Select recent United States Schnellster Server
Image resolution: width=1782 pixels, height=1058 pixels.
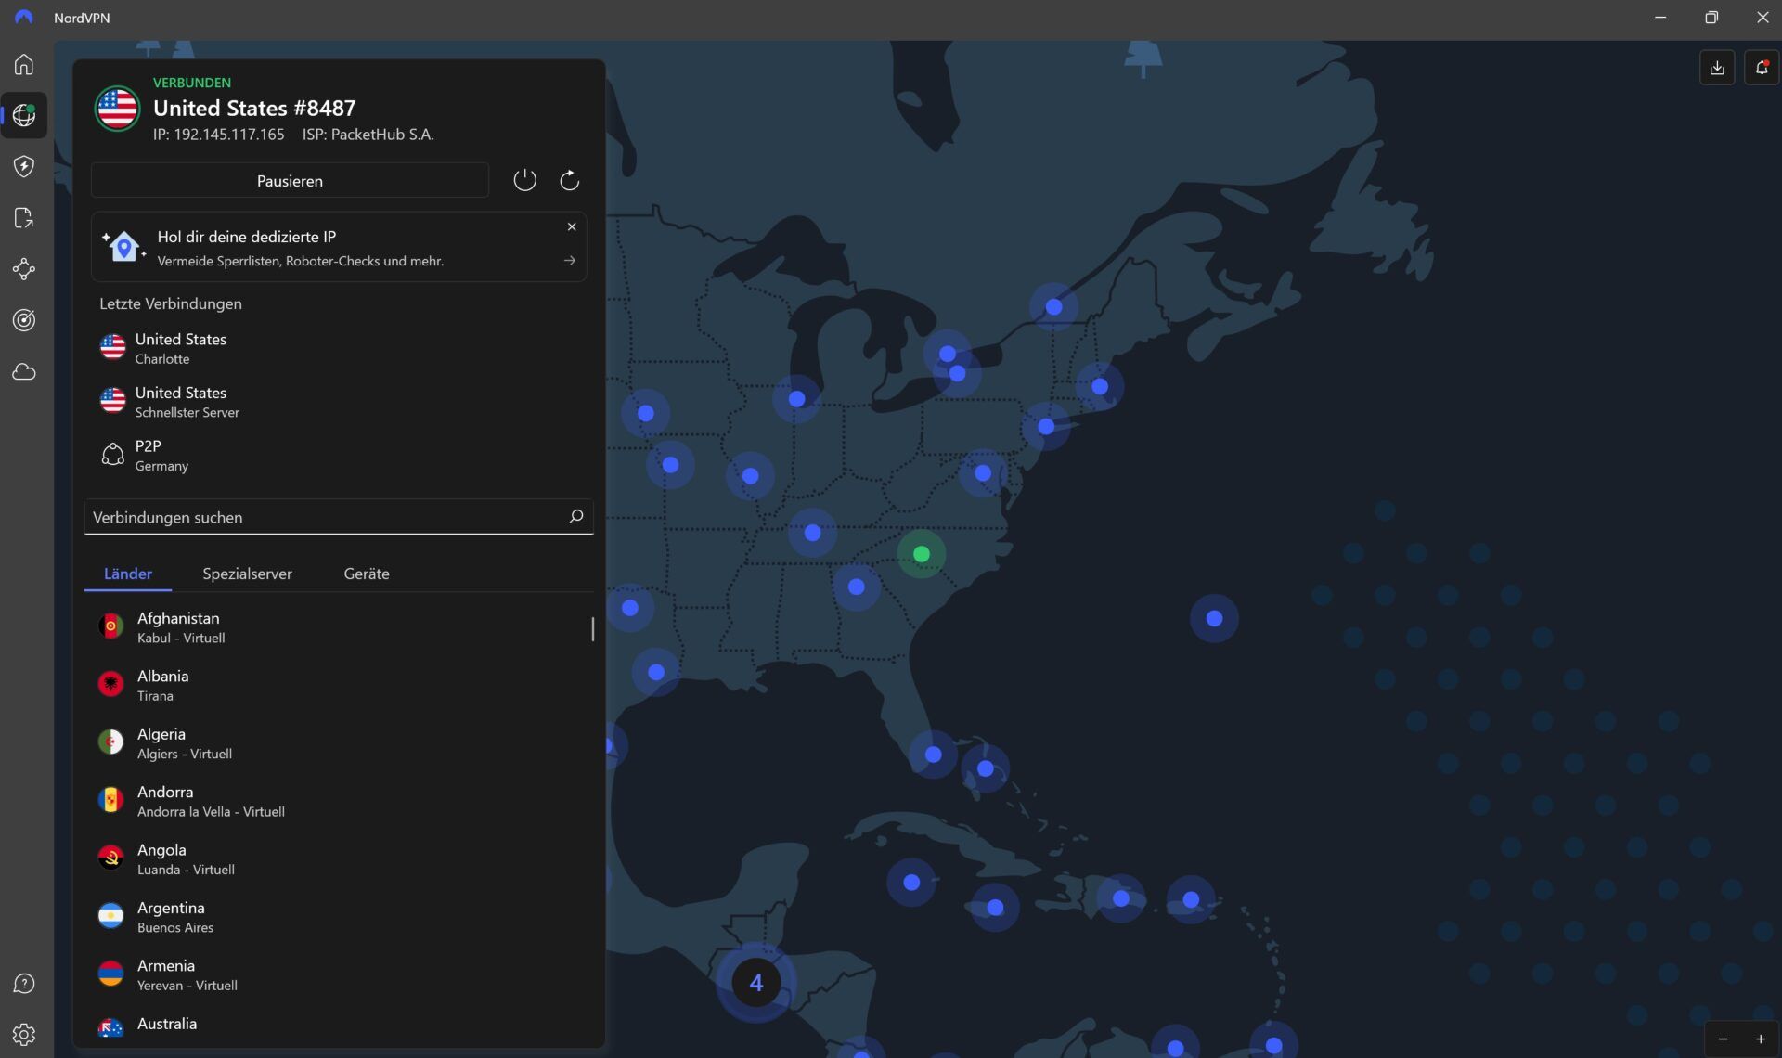pos(339,402)
